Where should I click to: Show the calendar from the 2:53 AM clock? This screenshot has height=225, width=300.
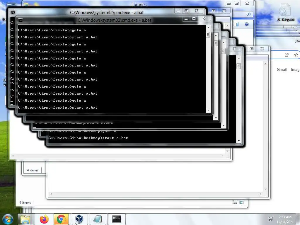click(285, 219)
